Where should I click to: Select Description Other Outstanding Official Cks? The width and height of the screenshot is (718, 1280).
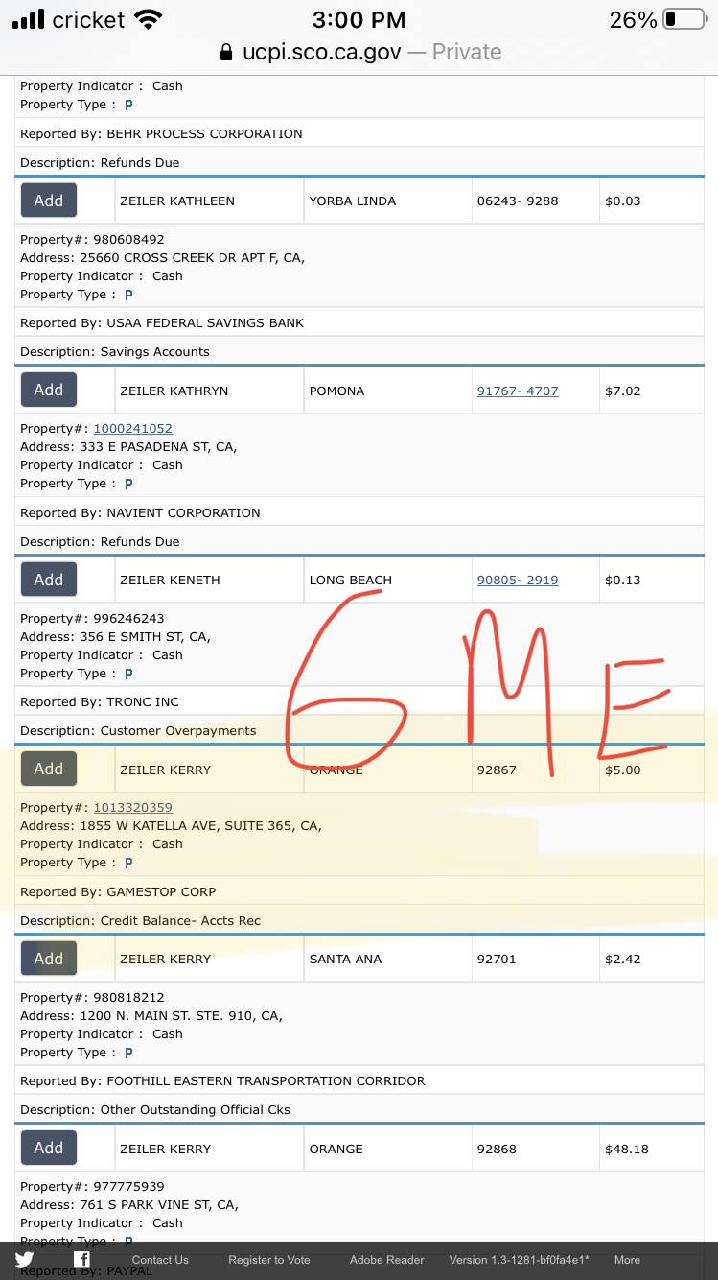(359, 1109)
